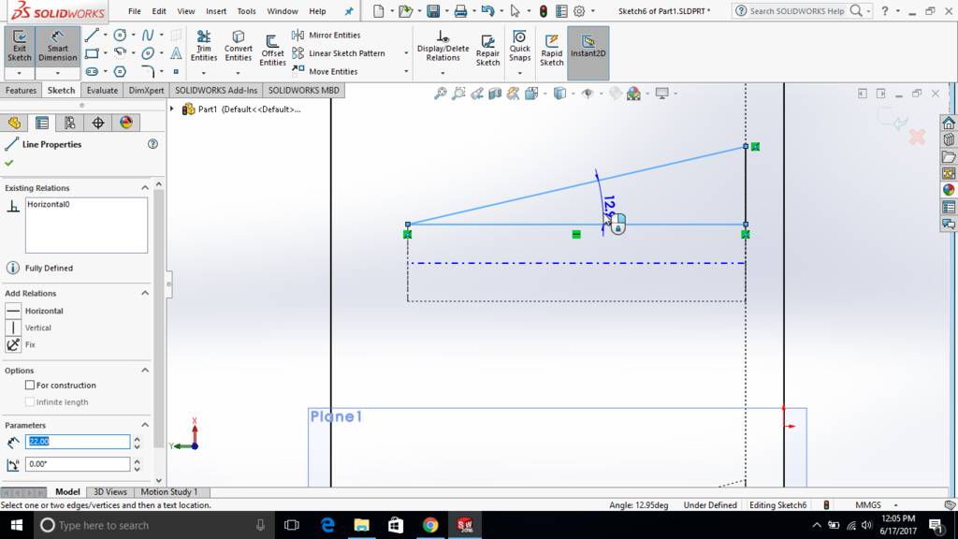Switch to the Evaluate tab

pos(102,90)
